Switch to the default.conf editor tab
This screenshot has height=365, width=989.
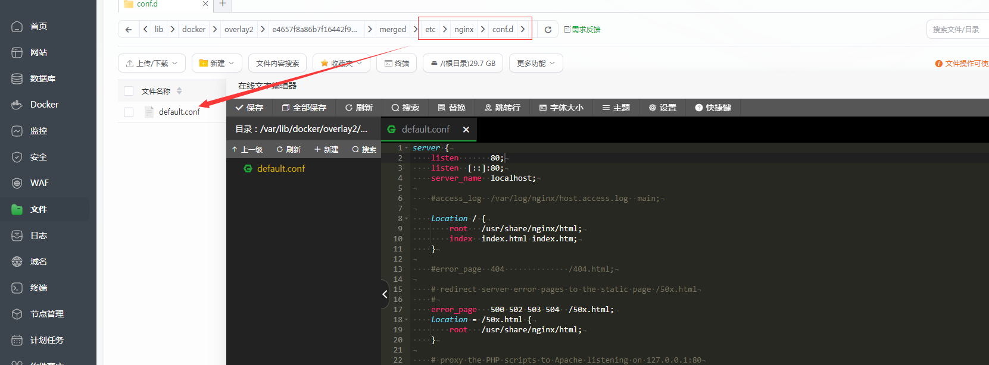(x=425, y=130)
